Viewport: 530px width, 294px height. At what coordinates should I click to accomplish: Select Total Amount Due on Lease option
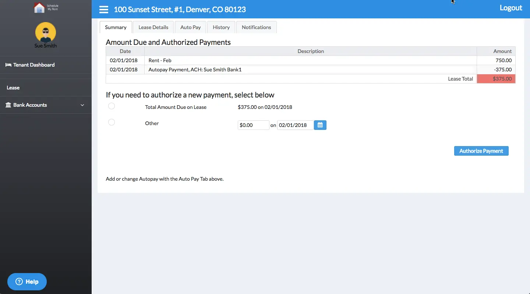point(112,106)
